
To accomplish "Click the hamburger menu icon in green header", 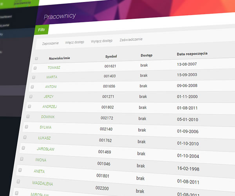I will coord(2,4).
